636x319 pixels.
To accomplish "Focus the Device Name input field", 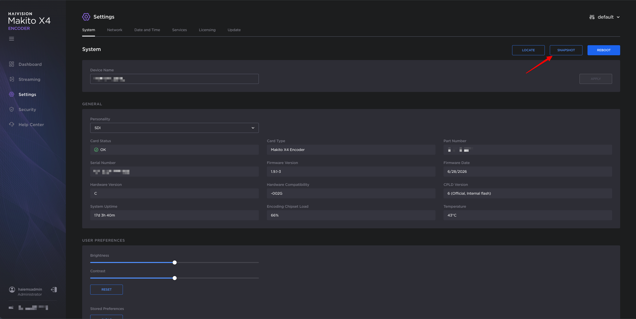I will coord(174,79).
